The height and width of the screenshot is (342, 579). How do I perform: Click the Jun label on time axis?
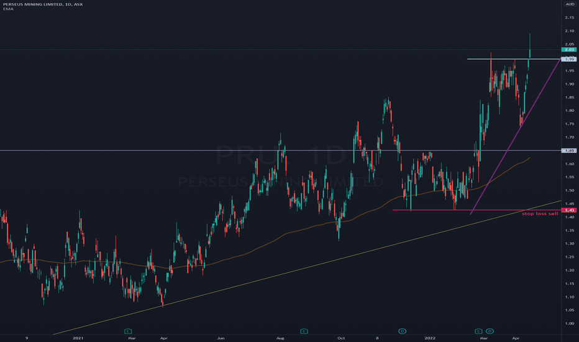(x=221, y=338)
